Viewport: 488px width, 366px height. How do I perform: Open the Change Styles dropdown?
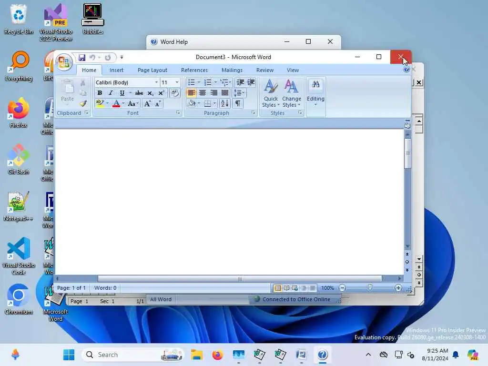point(292,93)
